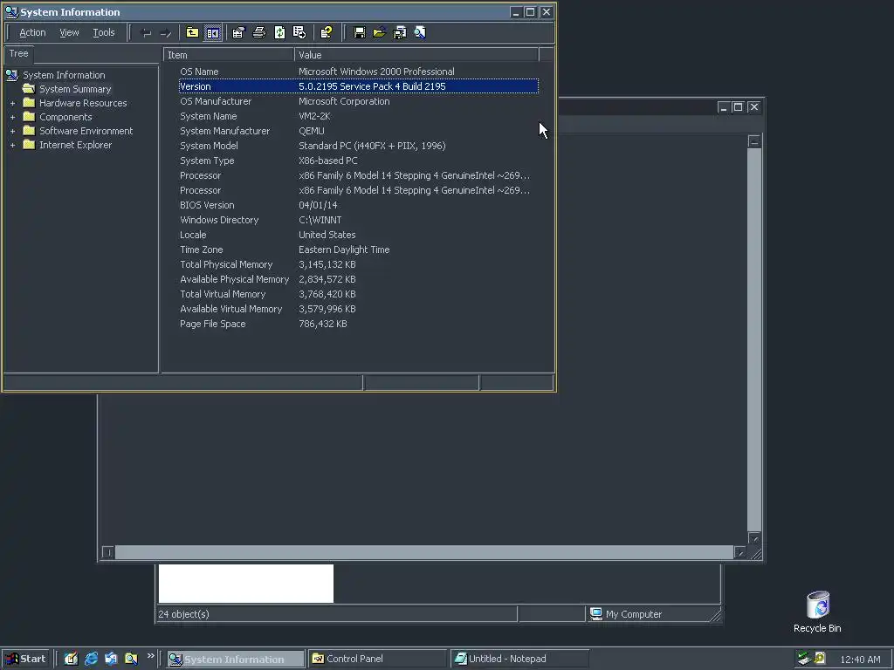Select the Time Zone row
The image size is (894, 670).
point(359,250)
